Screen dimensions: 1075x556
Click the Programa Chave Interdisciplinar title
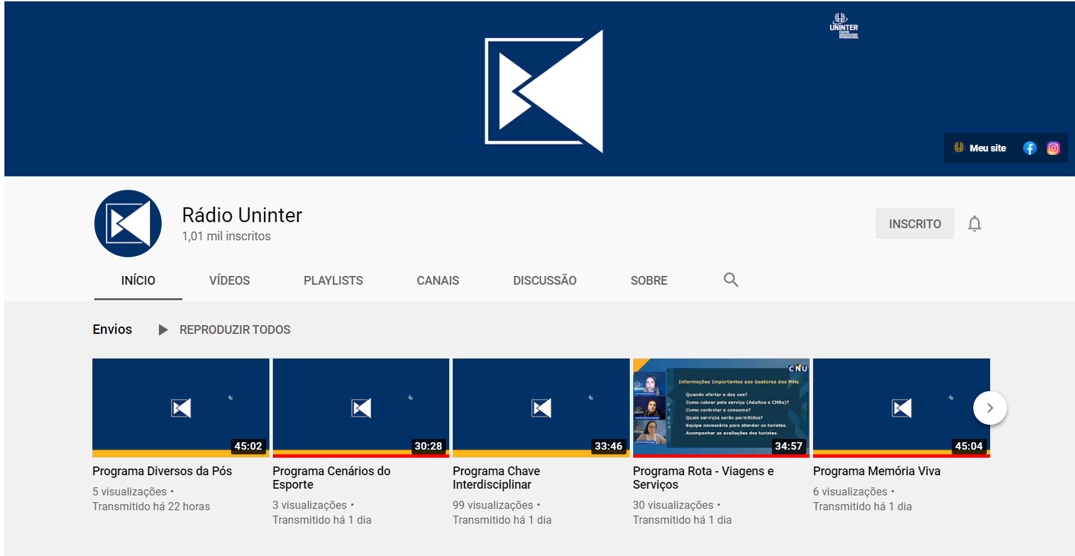[x=496, y=478]
